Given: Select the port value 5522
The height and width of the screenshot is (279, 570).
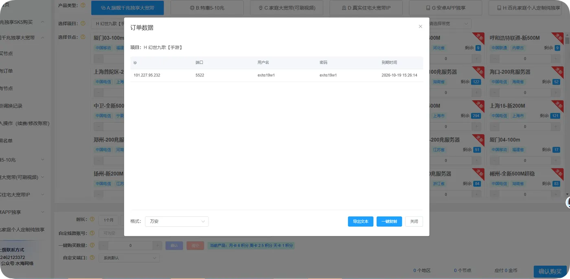Looking at the screenshot, I should [200, 75].
